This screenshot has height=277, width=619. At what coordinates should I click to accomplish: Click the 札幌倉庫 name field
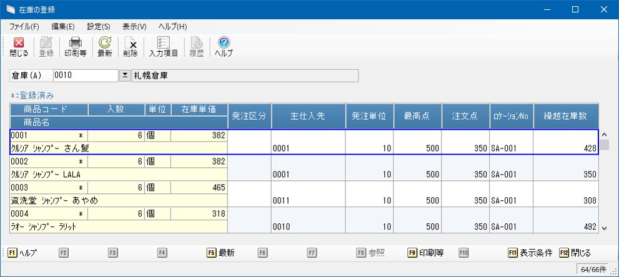click(x=245, y=75)
